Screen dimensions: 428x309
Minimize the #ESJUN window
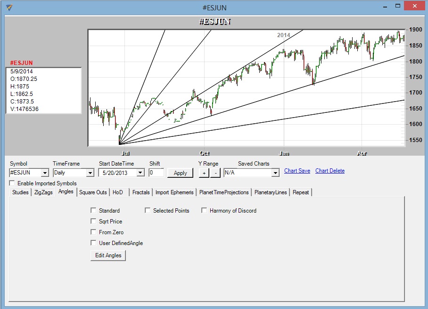(x=385, y=7)
